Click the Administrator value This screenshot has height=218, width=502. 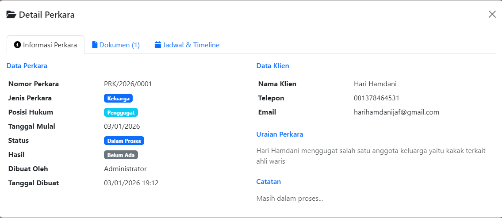pyautogui.click(x=125, y=169)
